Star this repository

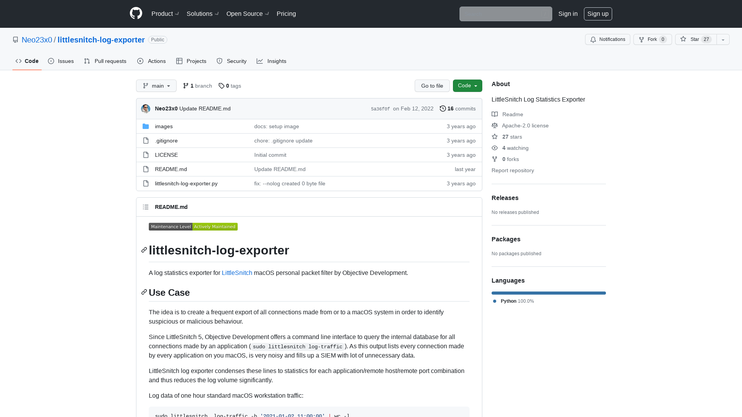tap(696, 39)
